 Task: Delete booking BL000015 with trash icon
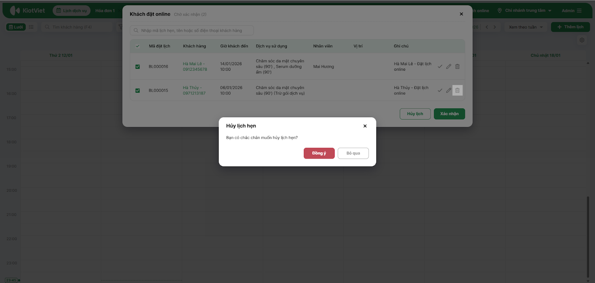point(457,90)
